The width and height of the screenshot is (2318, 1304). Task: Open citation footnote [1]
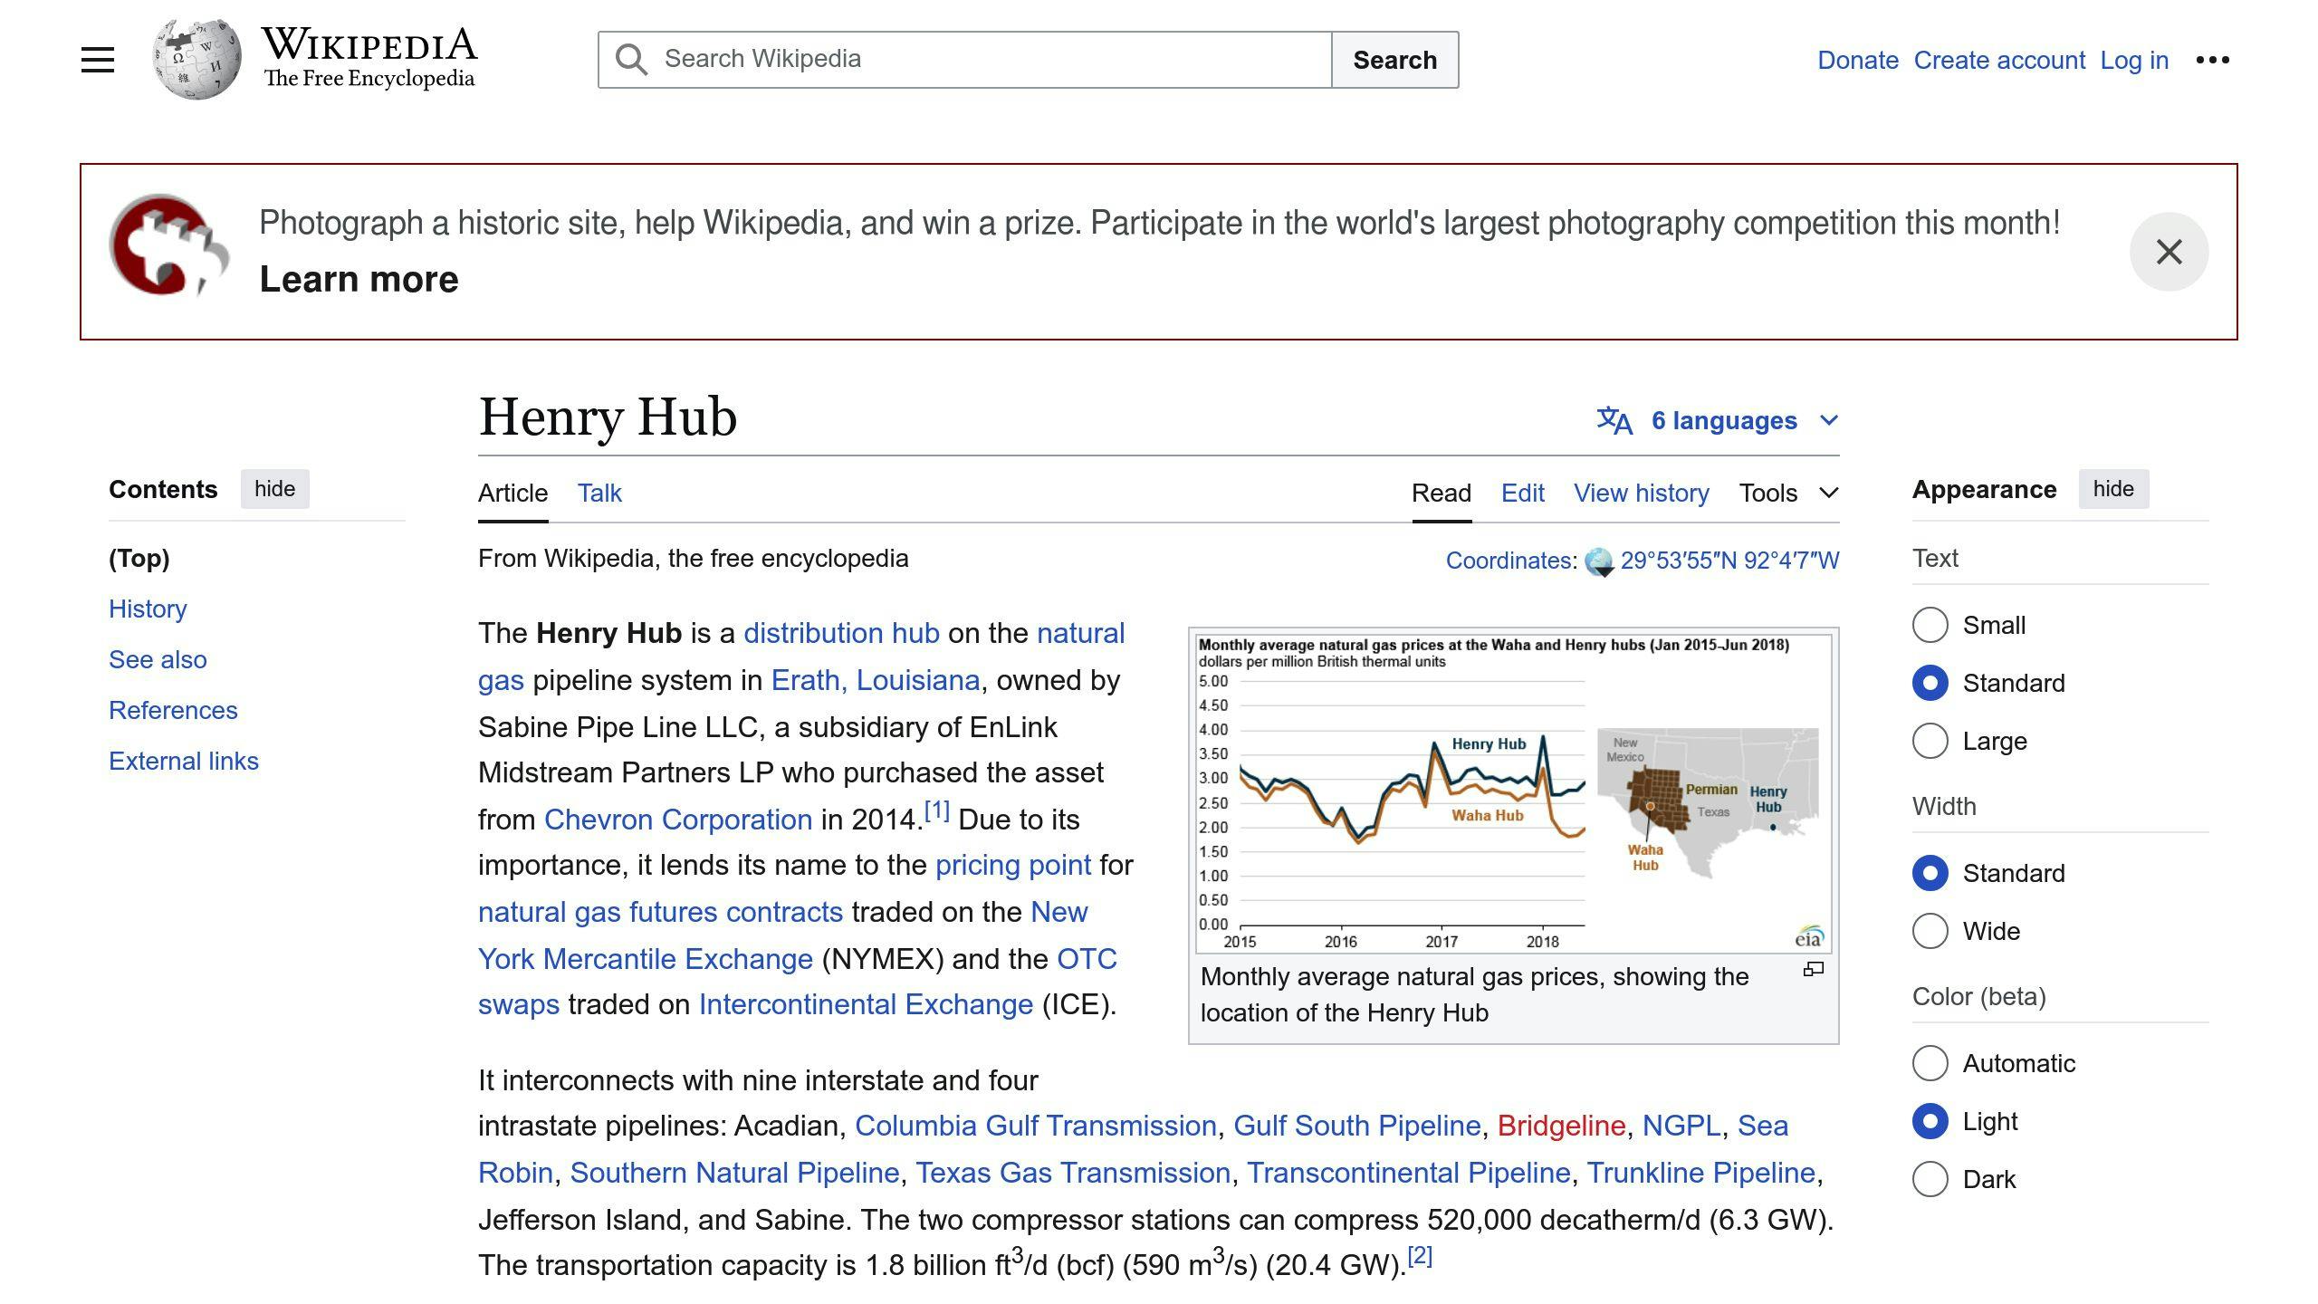tap(936, 810)
